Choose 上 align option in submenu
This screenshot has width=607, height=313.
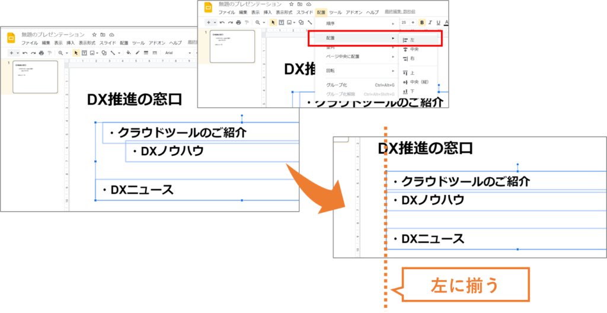click(x=418, y=73)
